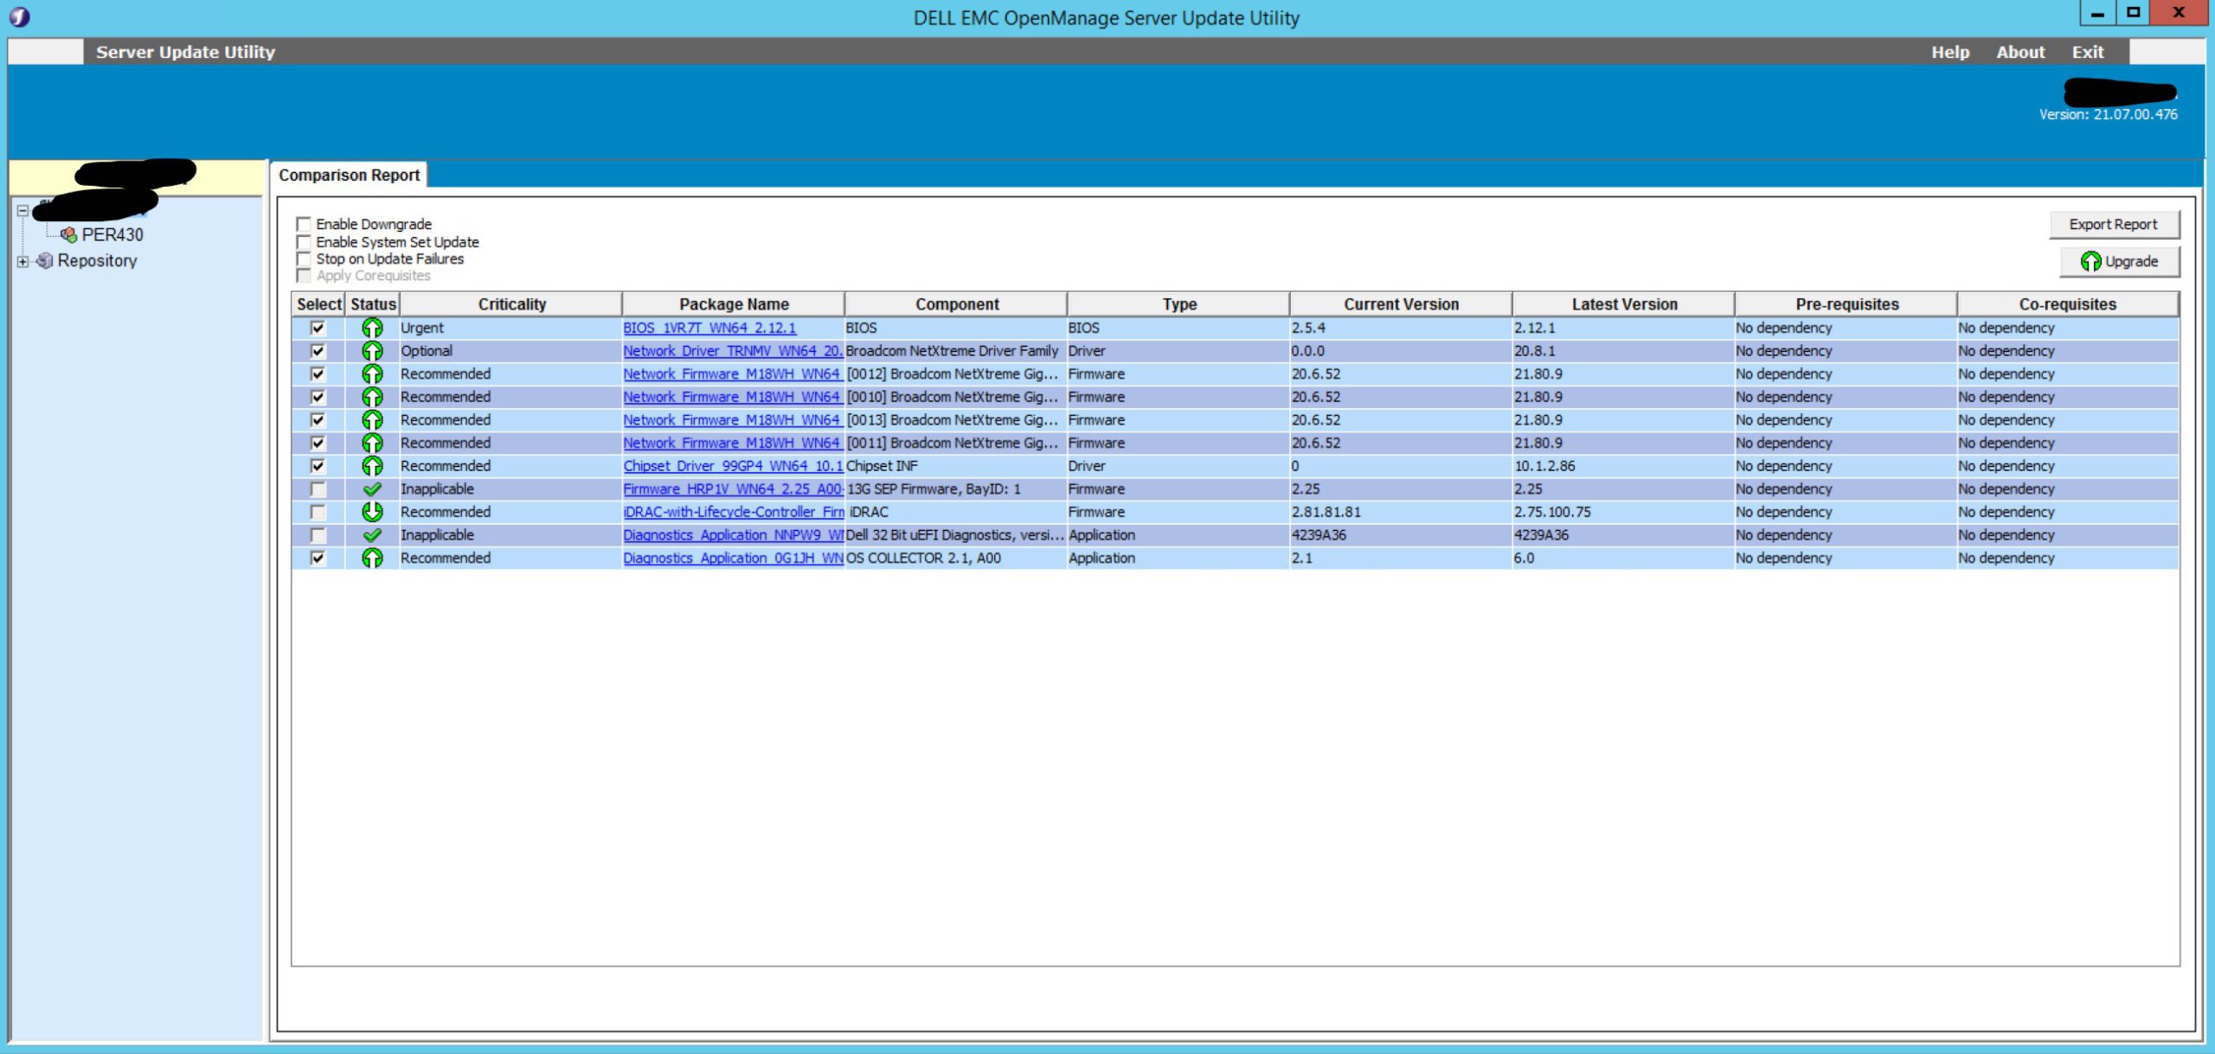Check the 13G SEP Firmware select checkbox
The image size is (2215, 1054).
coord(318,489)
